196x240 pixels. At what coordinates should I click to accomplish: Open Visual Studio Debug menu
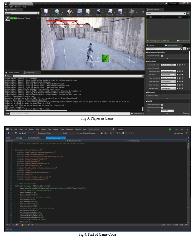pyautogui.click(x=44, y=129)
